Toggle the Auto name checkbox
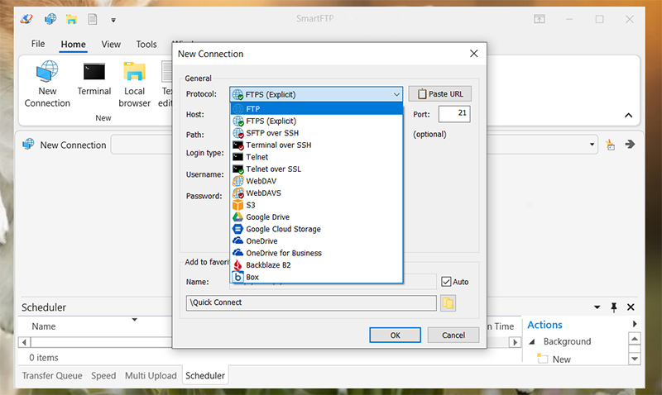 pyautogui.click(x=446, y=282)
